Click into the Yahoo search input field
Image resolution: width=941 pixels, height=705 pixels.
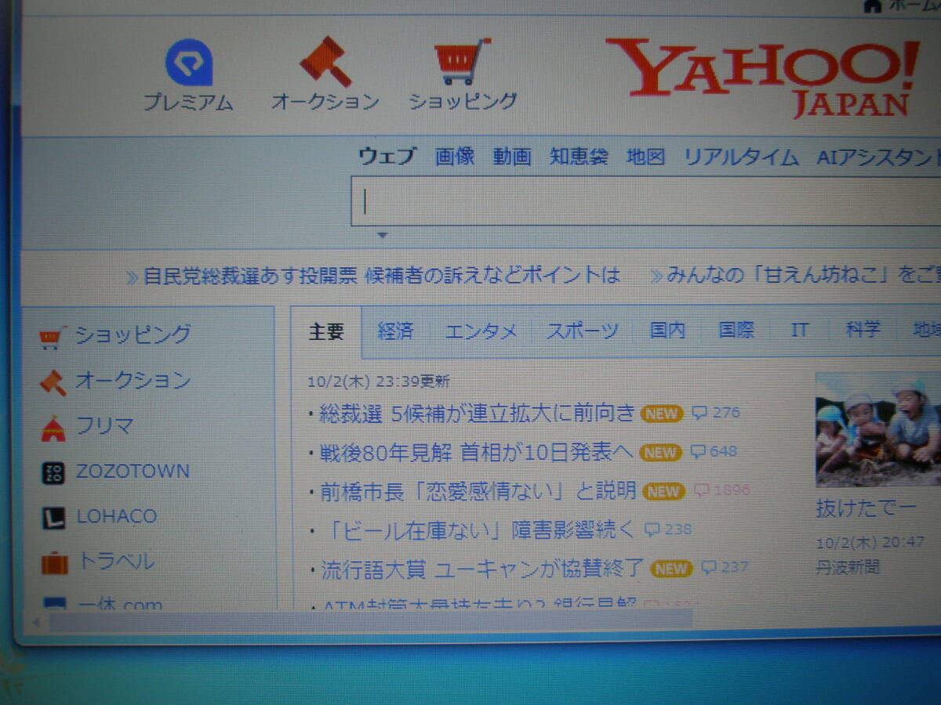coord(645,202)
